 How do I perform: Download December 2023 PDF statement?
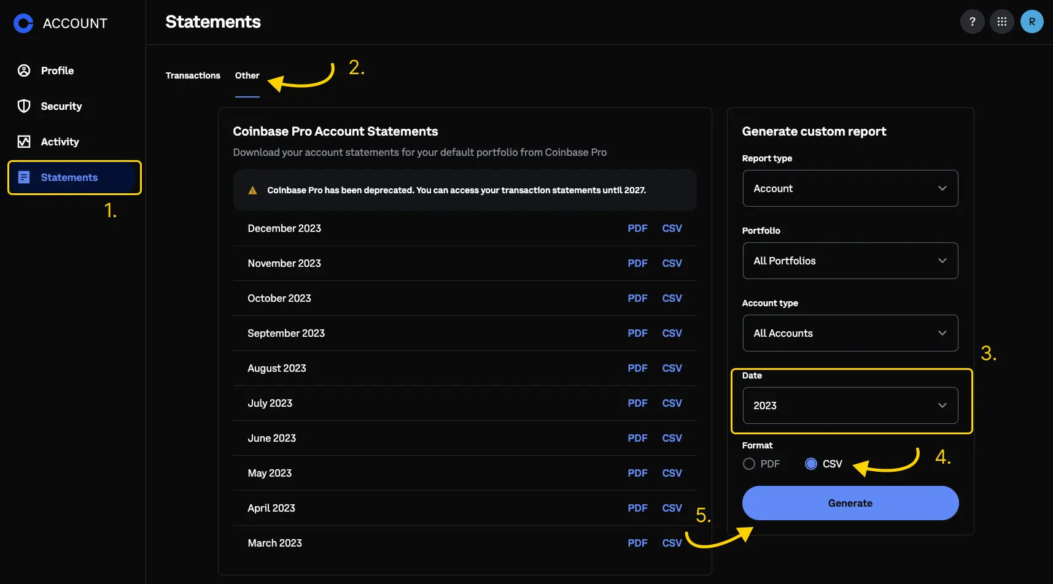point(637,228)
